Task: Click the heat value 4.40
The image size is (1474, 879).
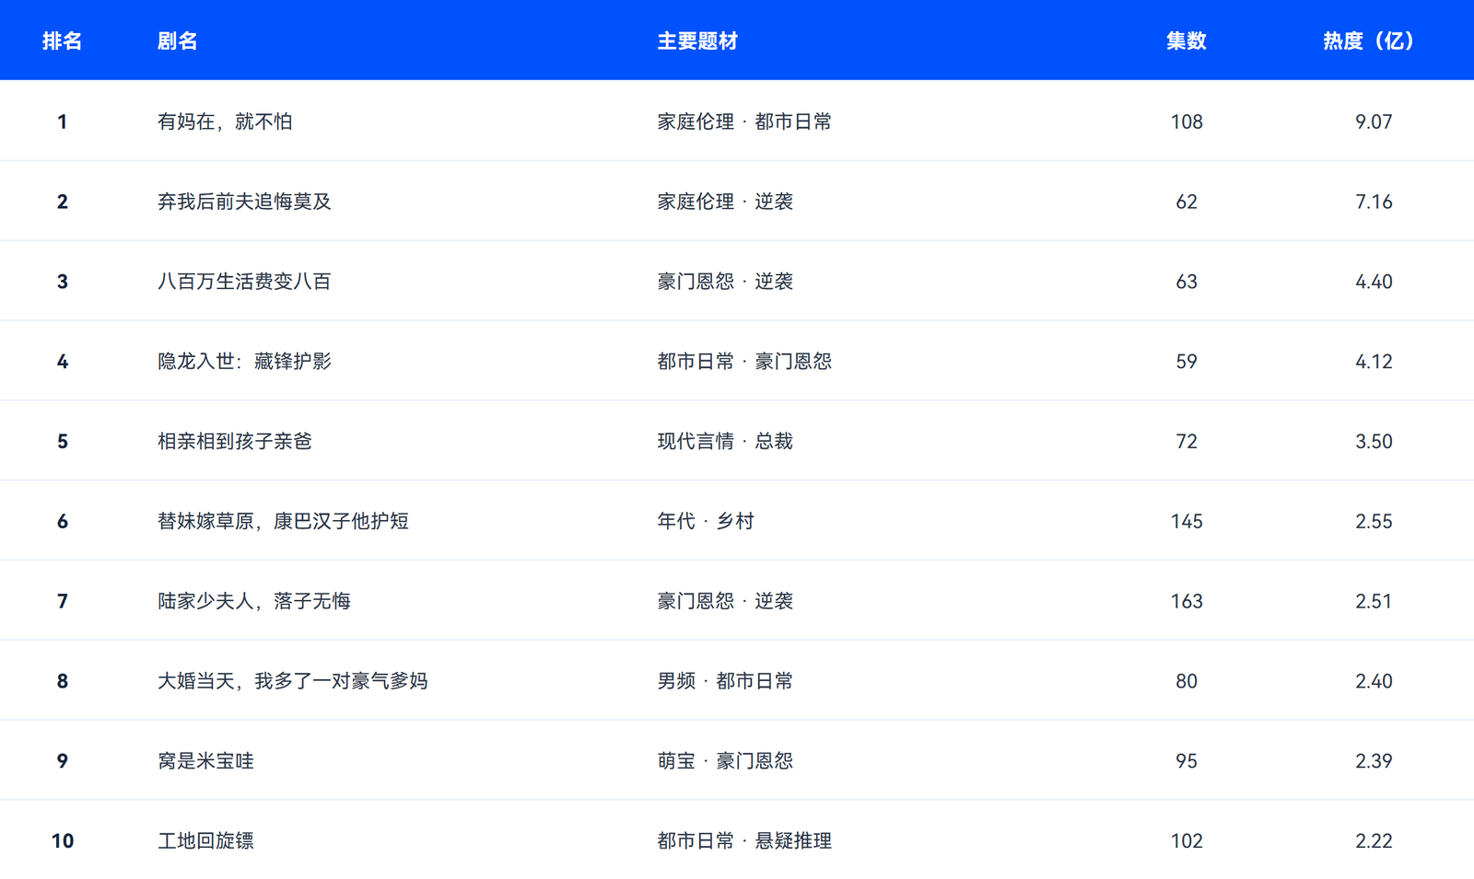Action: click(x=1374, y=282)
